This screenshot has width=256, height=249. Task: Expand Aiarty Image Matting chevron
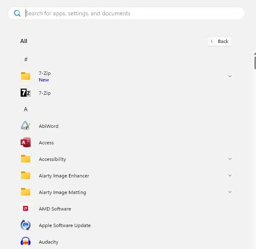pyautogui.click(x=230, y=192)
